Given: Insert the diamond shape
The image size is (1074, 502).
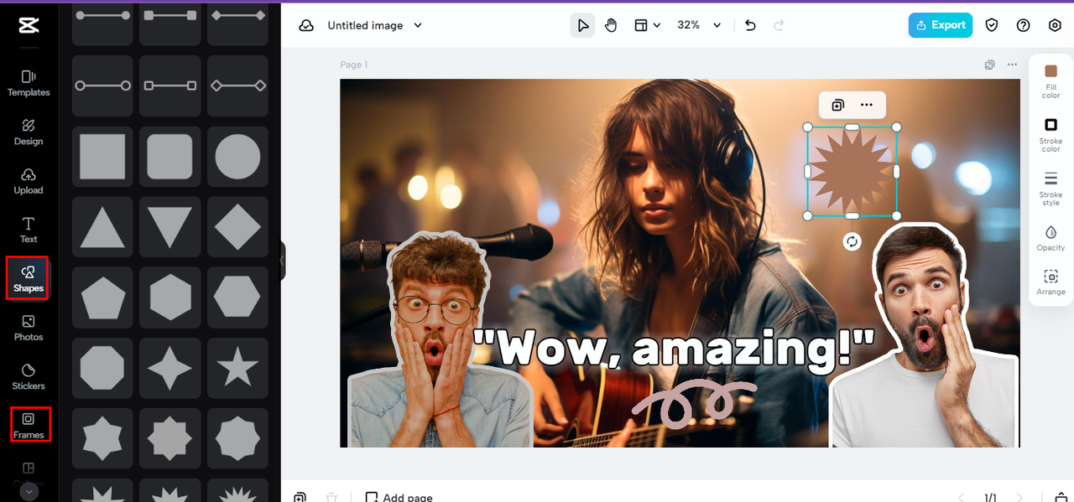Looking at the screenshot, I should tap(237, 227).
